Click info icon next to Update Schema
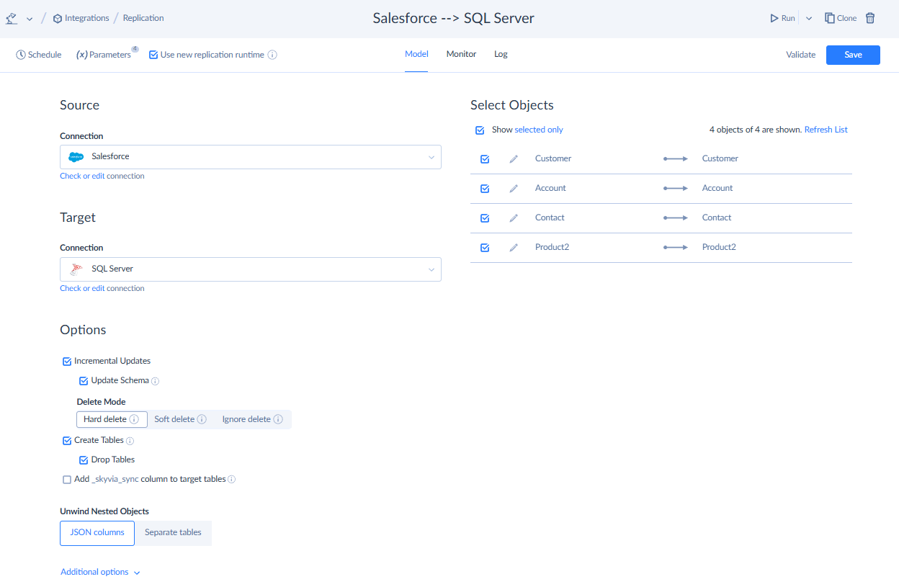Viewport: 899px width, 587px height. pos(156,381)
